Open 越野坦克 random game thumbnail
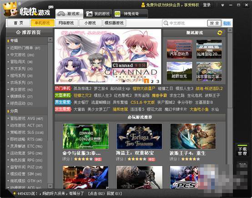This screenshot has width=252, height=198. click(179, 71)
